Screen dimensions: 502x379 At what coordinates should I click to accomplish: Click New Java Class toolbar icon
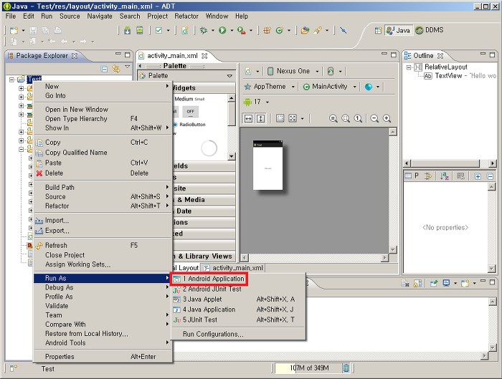pos(280,30)
